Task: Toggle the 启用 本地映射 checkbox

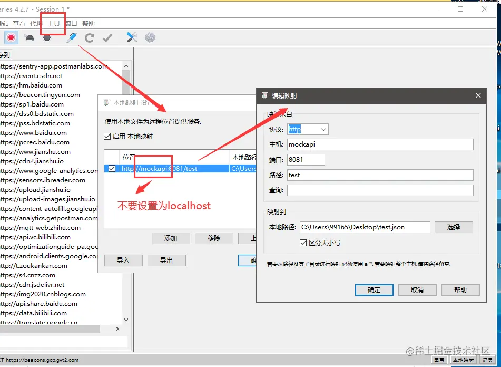Action: pyautogui.click(x=107, y=137)
